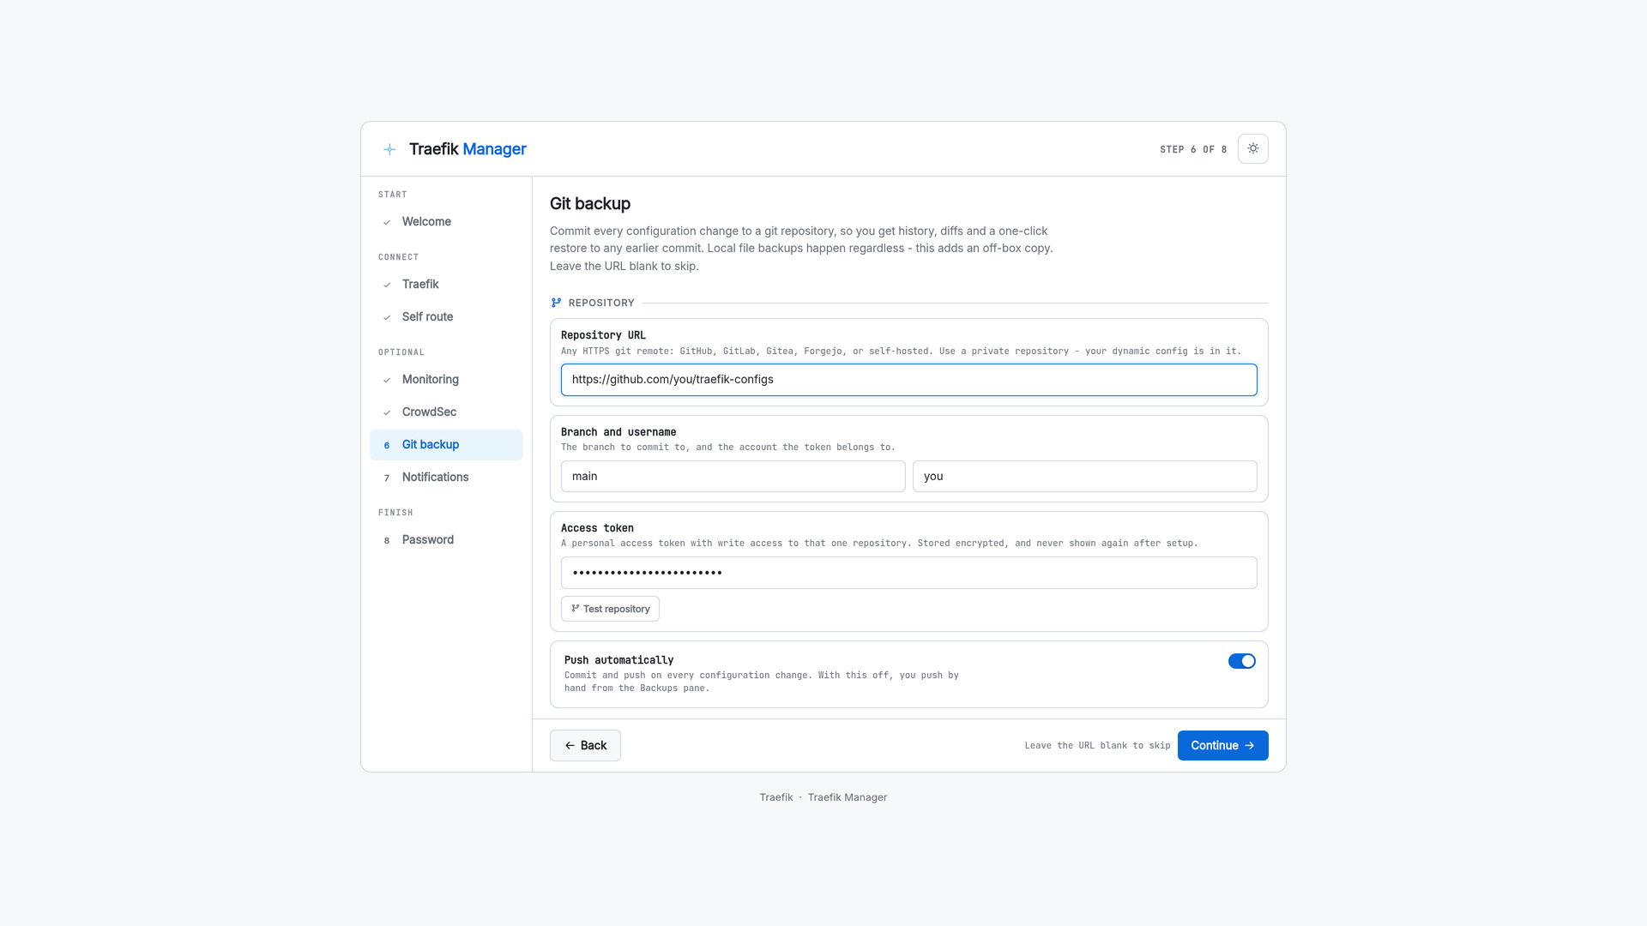
Task: Click the Back button
Action: pyautogui.click(x=585, y=746)
